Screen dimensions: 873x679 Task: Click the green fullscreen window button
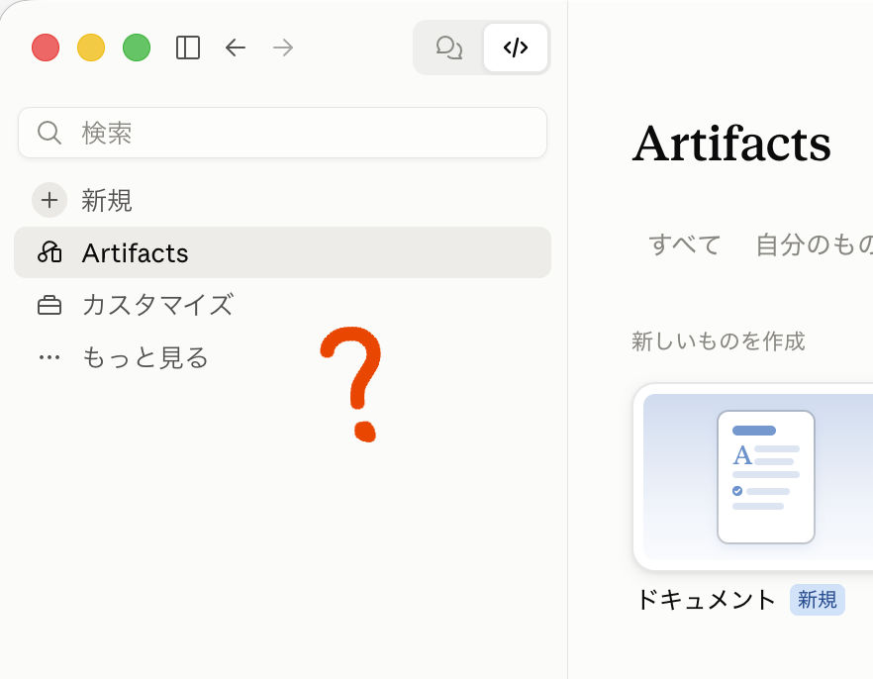coord(137,48)
